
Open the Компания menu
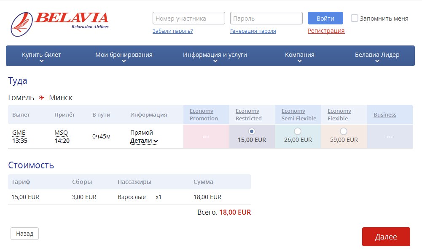point(299,55)
